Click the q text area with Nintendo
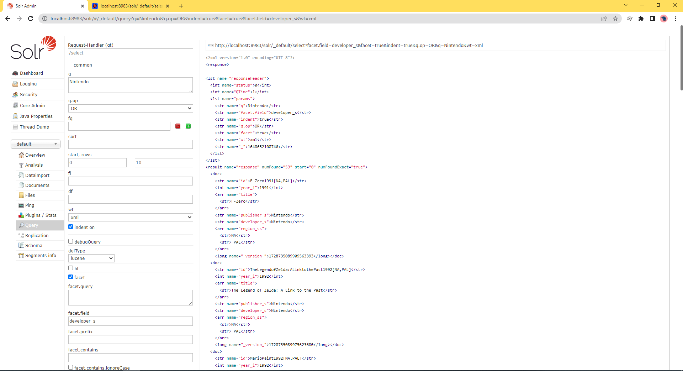This screenshot has height=371, width=683. (x=131, y=85)
